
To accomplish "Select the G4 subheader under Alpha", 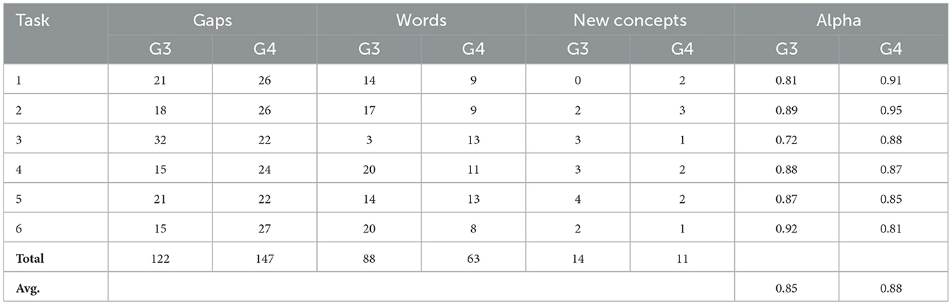I will tap(893, 50).
